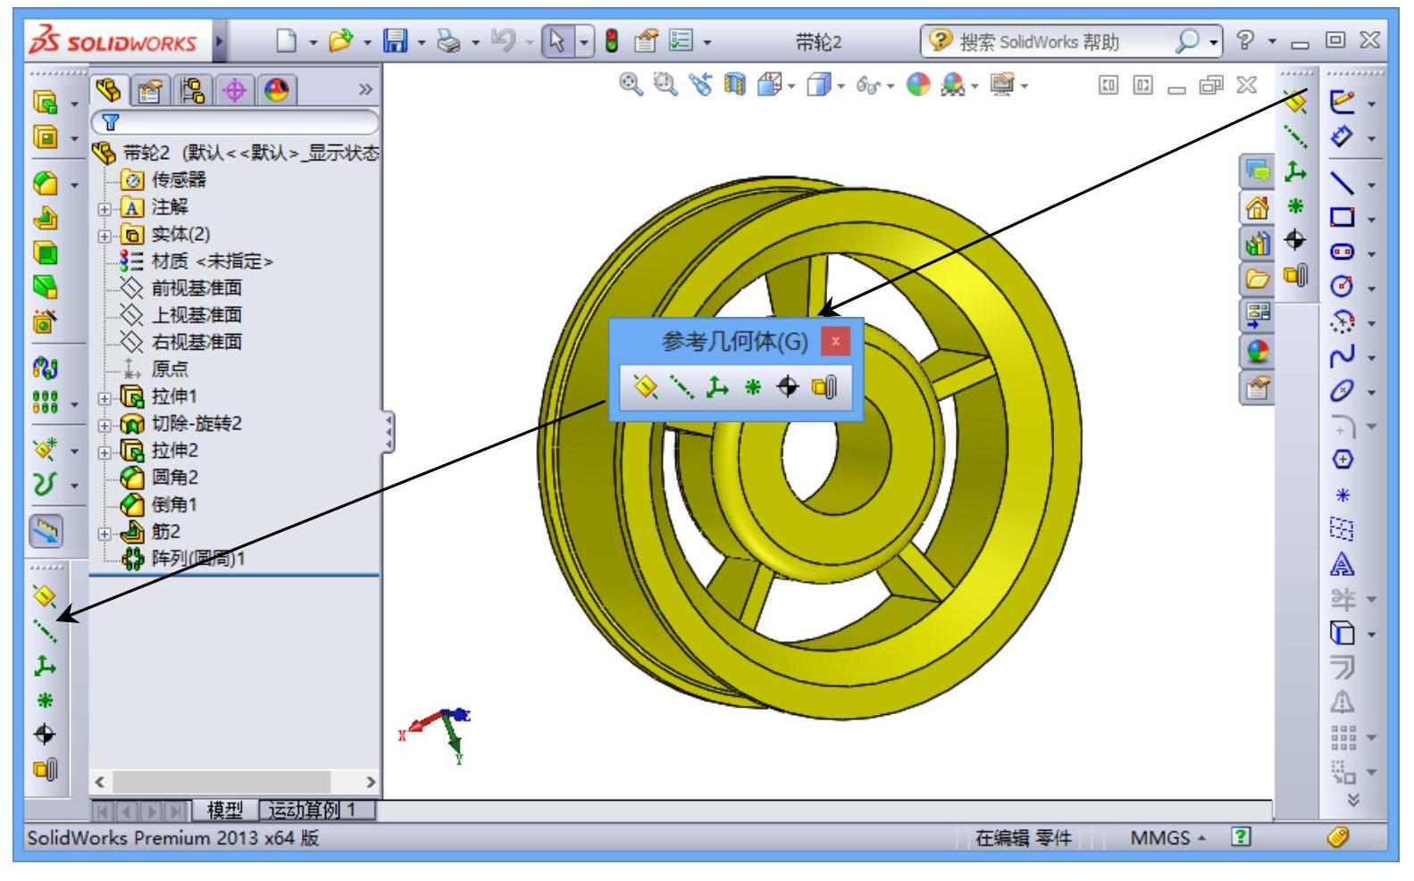
Task: Close the 参考几何体(G) floating toolbar
Action: [835, 341]
